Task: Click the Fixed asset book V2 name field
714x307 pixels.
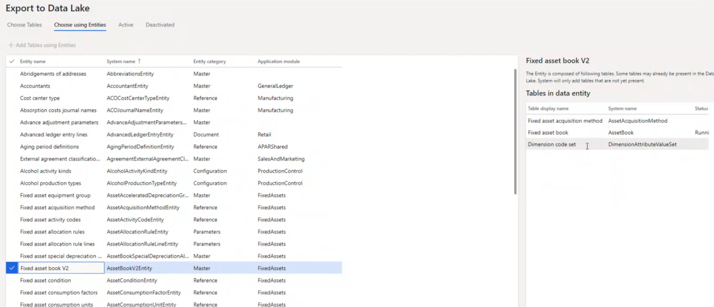Action: (61, 268)
